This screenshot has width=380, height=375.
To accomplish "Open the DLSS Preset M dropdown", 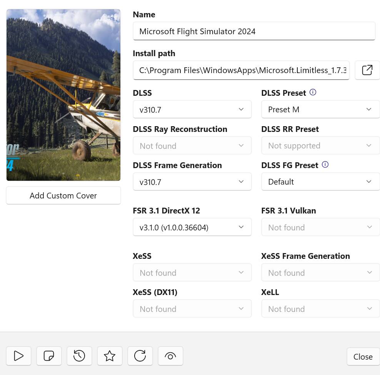I will coord(320,109).
